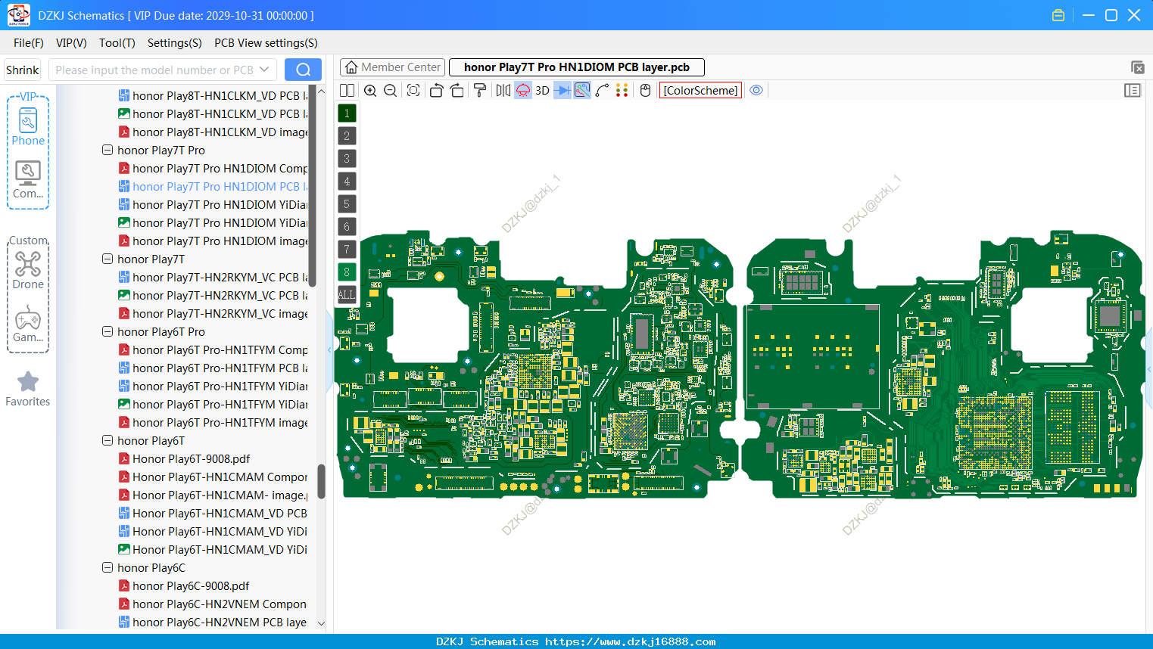This screenshot has width=1153, height=649.
Task: Show PCB layer 2
Action: tap(347, 136)
